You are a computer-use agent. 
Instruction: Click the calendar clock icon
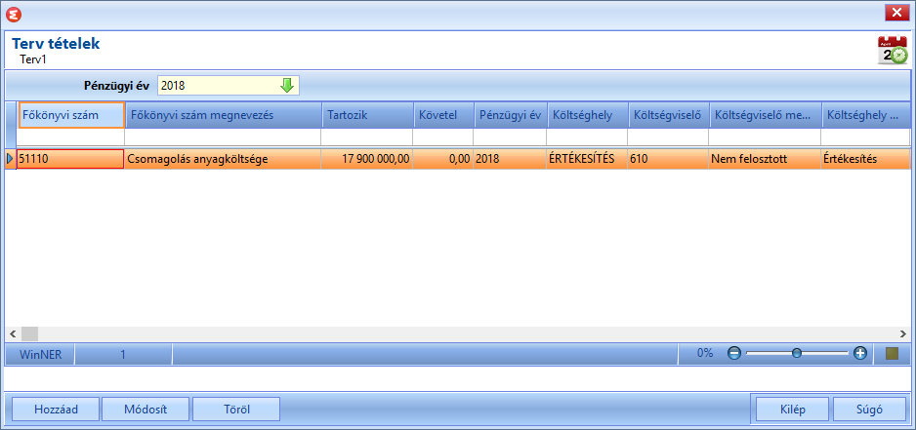894,50
